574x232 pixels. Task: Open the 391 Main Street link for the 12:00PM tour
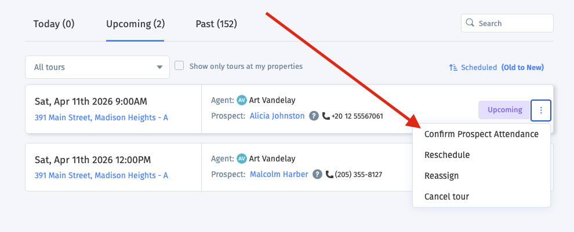101,175
